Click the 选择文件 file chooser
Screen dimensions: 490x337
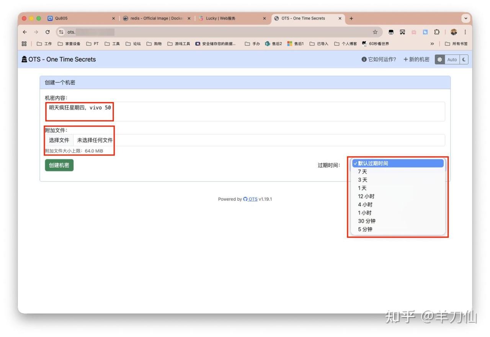click(x=59, y=140)
